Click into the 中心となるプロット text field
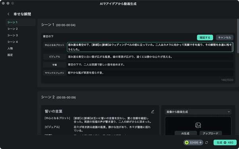 (x=150, y=47)
